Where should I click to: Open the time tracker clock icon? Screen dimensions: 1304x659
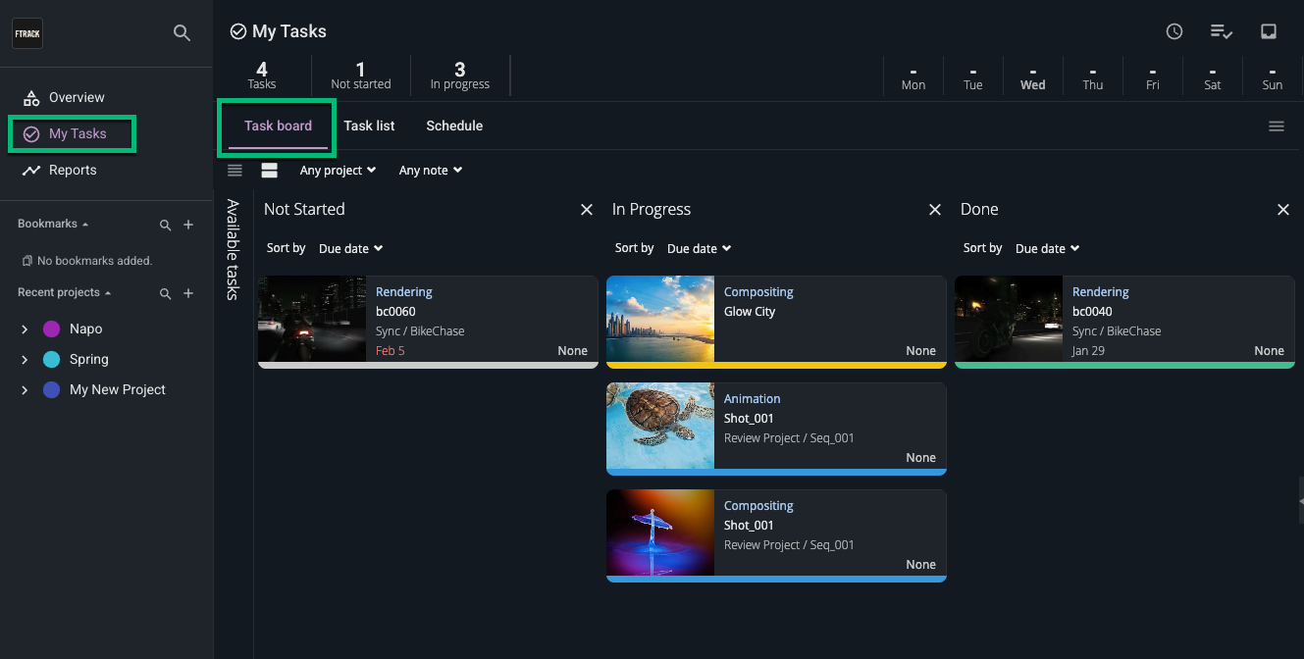[1174, 30]
